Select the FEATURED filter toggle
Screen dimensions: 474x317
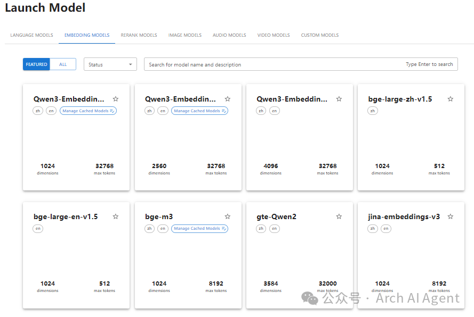point(36,64)
